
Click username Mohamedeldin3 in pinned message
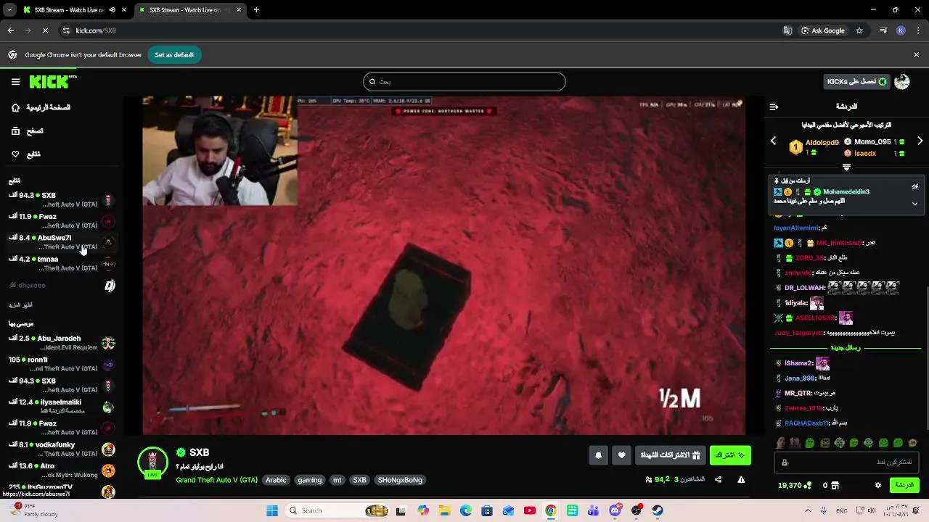click(x=846, y=192)
